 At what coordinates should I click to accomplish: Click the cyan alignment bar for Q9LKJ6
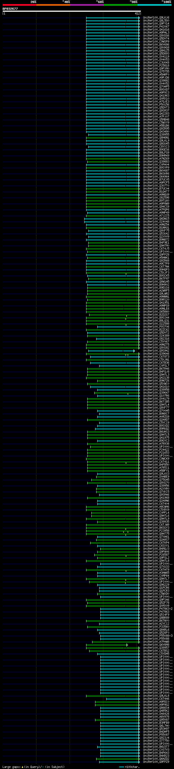coord(113,18)
